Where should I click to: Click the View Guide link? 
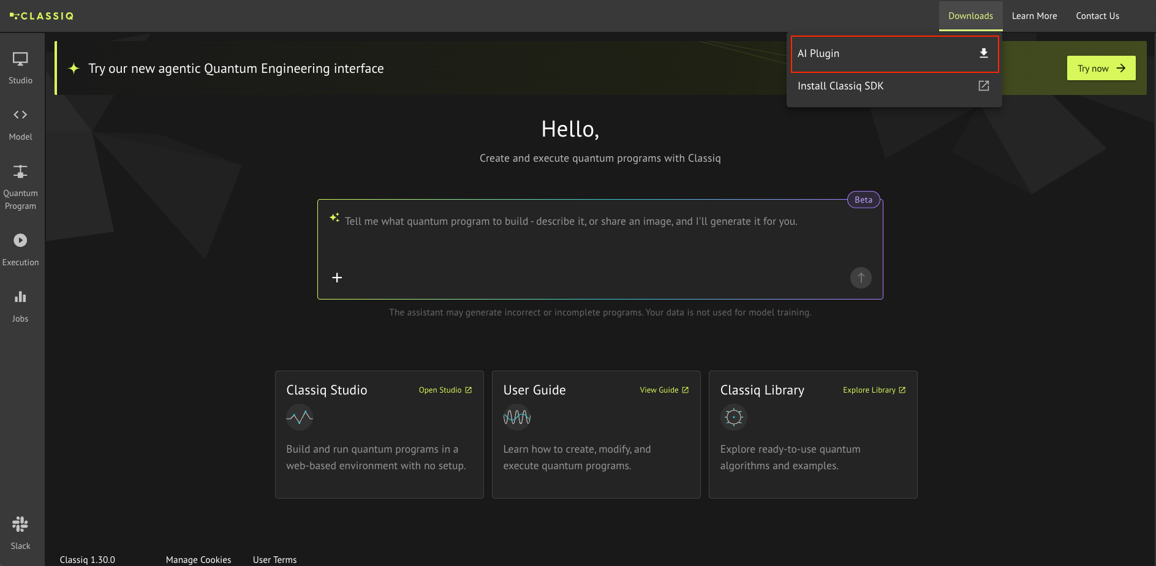click(x=664, y=390)
